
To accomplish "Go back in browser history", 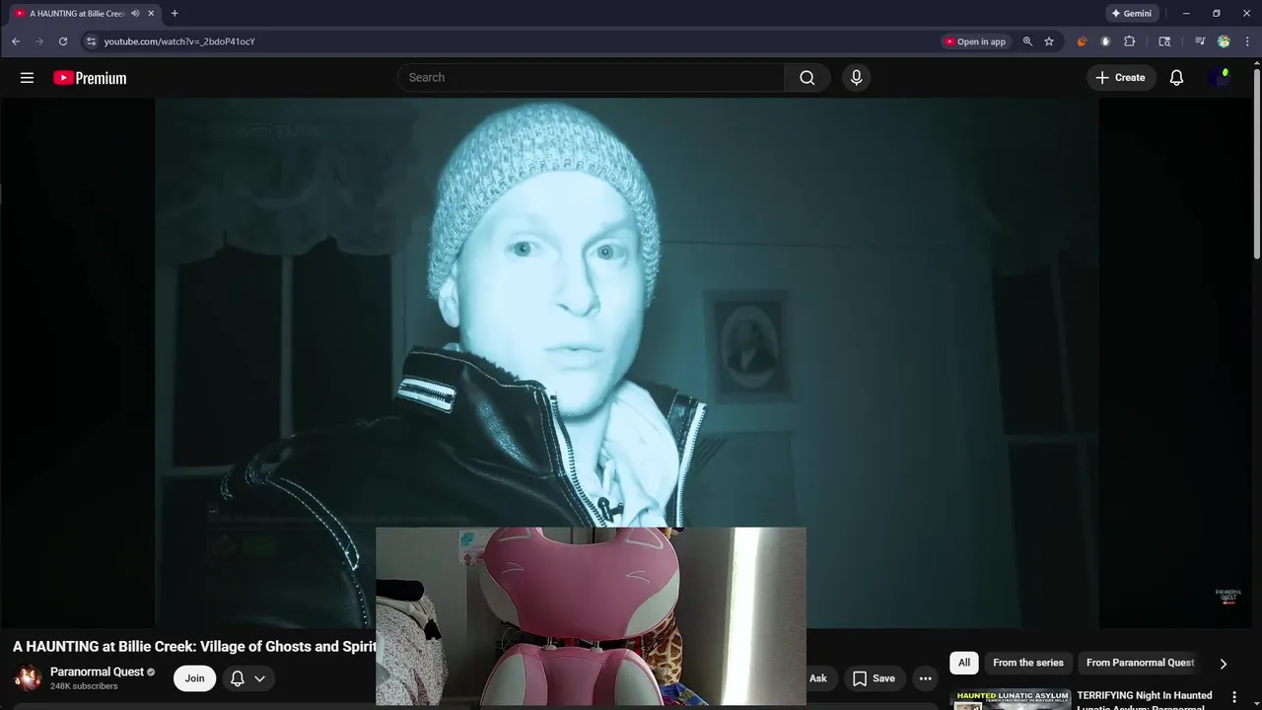I will [x=16, y=41].
